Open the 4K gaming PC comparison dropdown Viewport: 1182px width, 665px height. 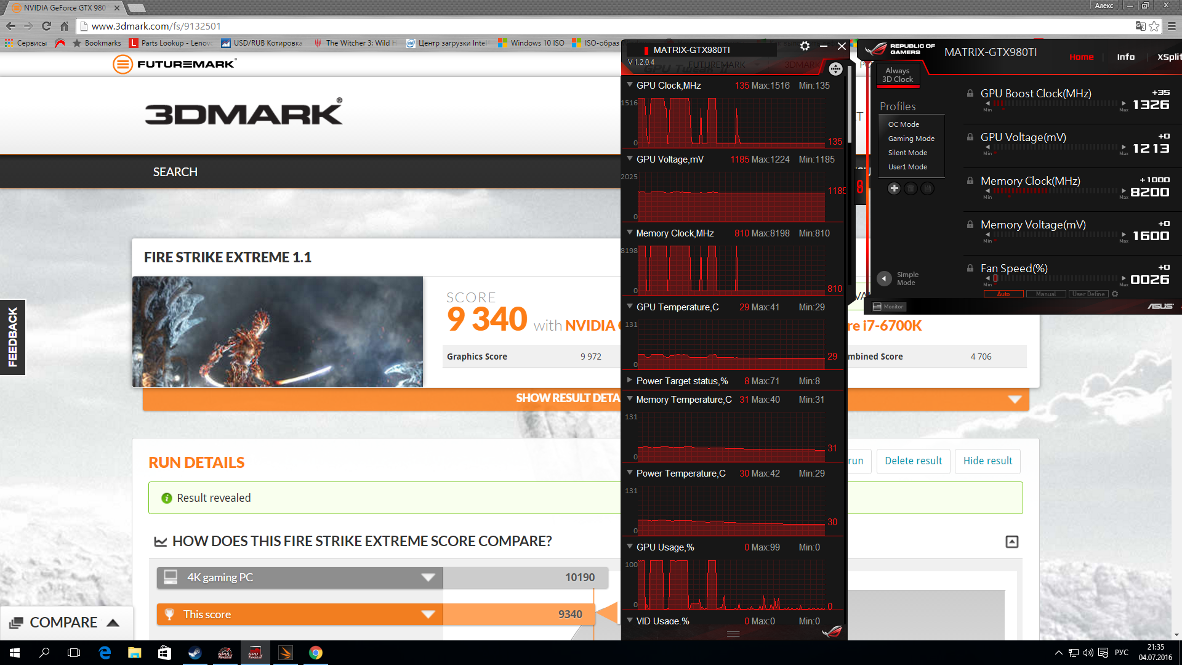[x=428, y=578]
